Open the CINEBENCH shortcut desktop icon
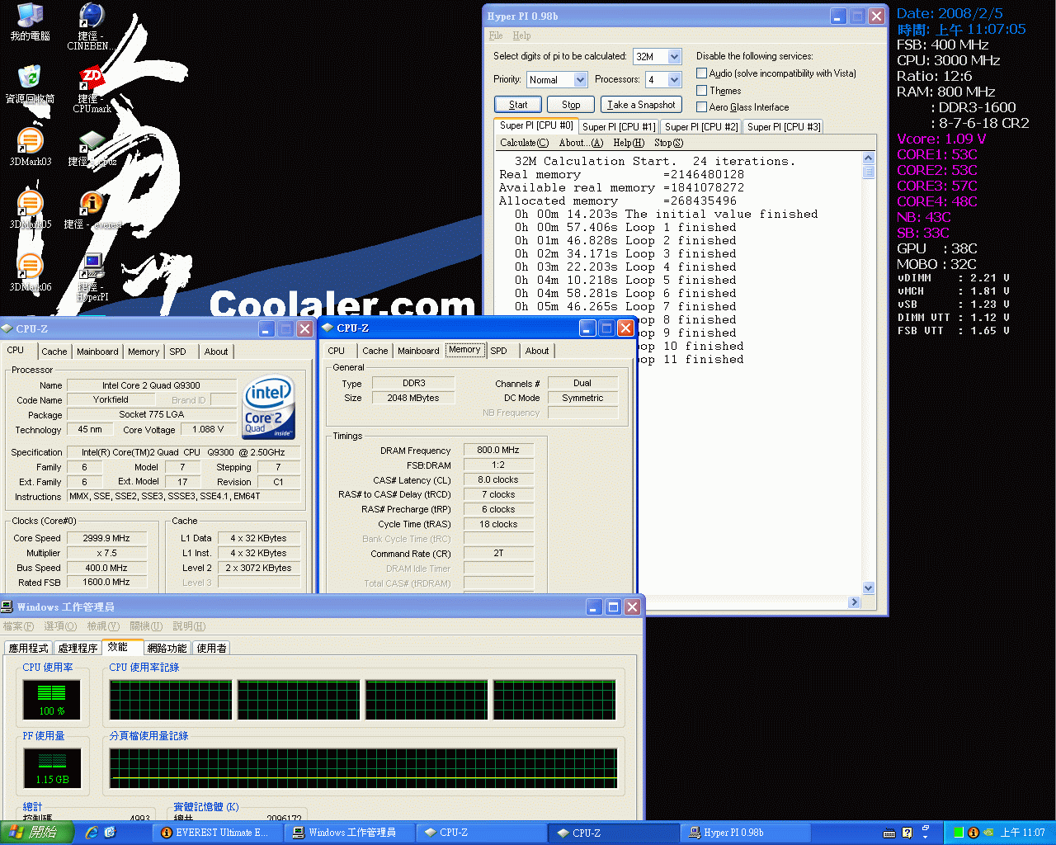Screen dimensions: 1056x845 click(x=92, y=26)
